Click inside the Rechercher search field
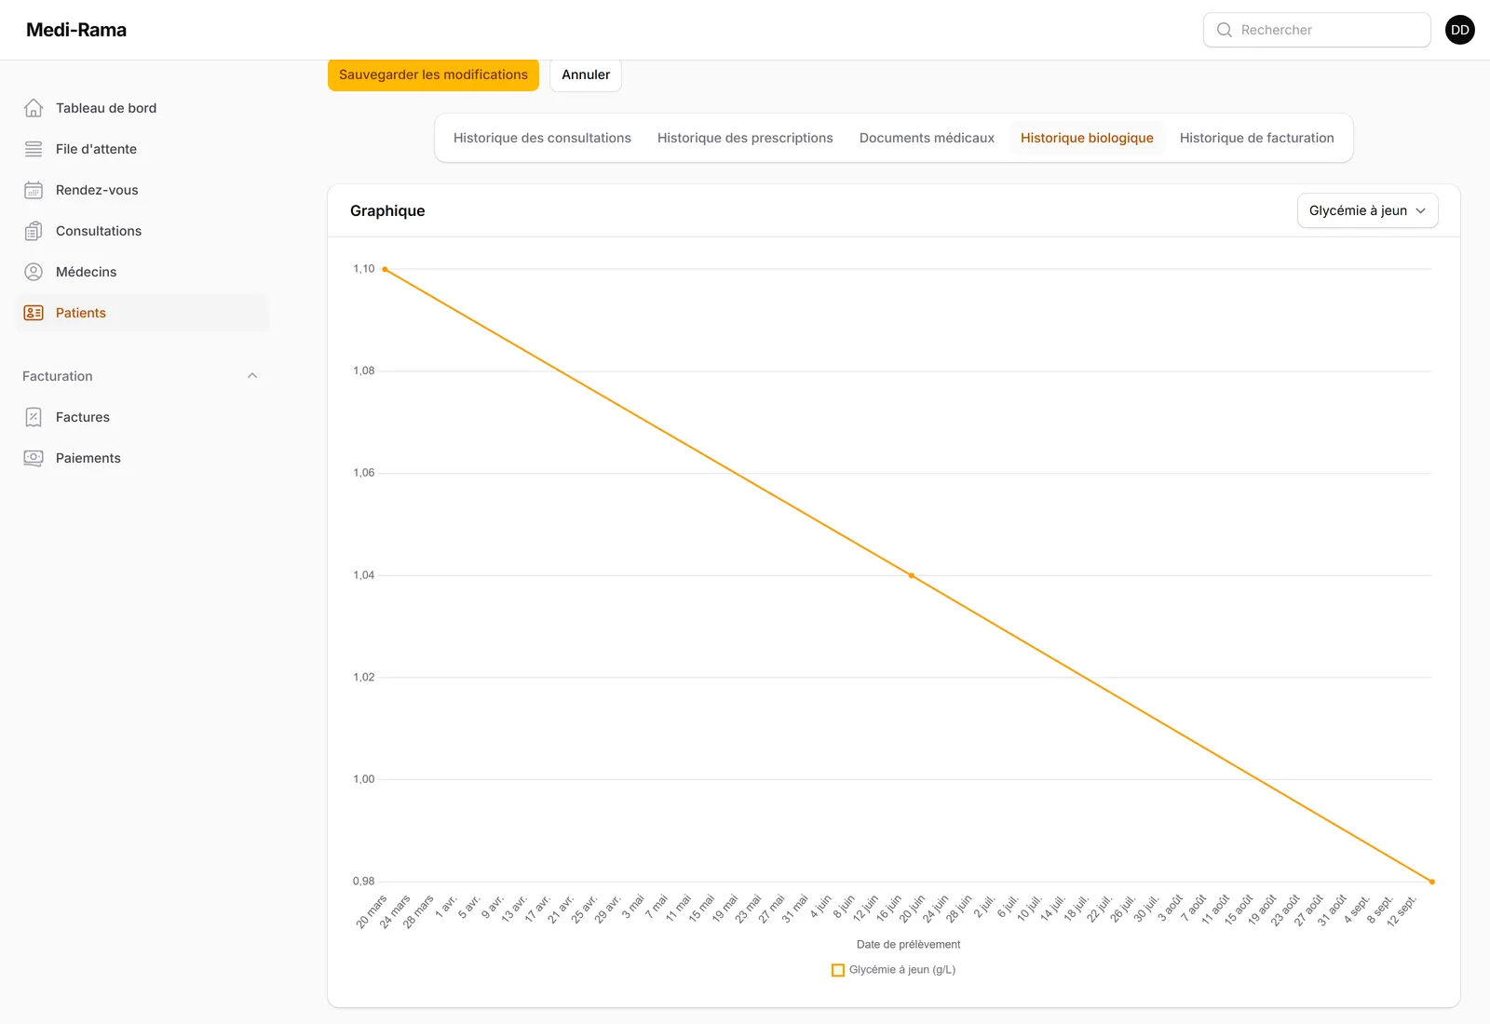1490x1024 pixels. pyautogui.click(x=1317, y=30)
